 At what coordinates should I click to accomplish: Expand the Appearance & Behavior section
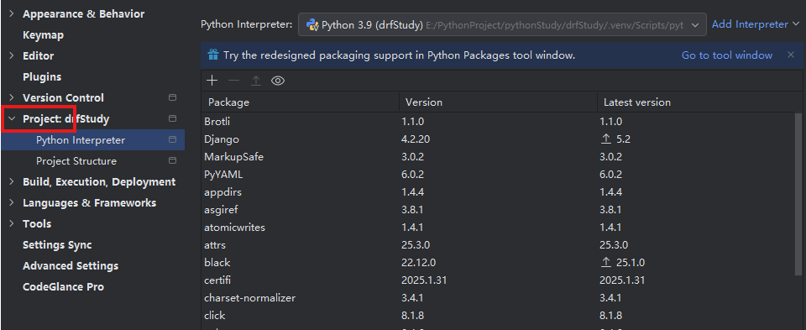(11, 14)
